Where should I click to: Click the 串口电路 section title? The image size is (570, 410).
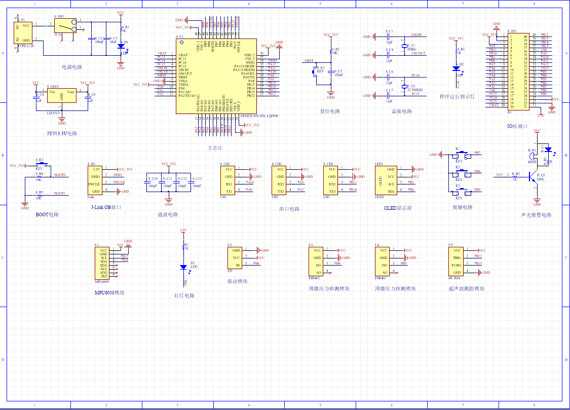pos(289,209)
